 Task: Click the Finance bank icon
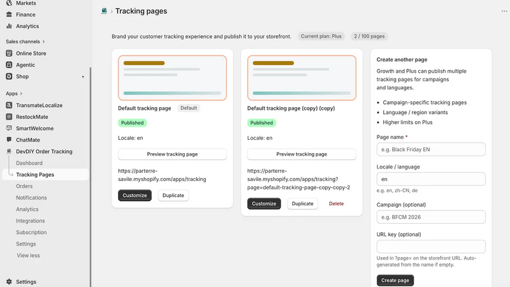click(x=9, y=14)
